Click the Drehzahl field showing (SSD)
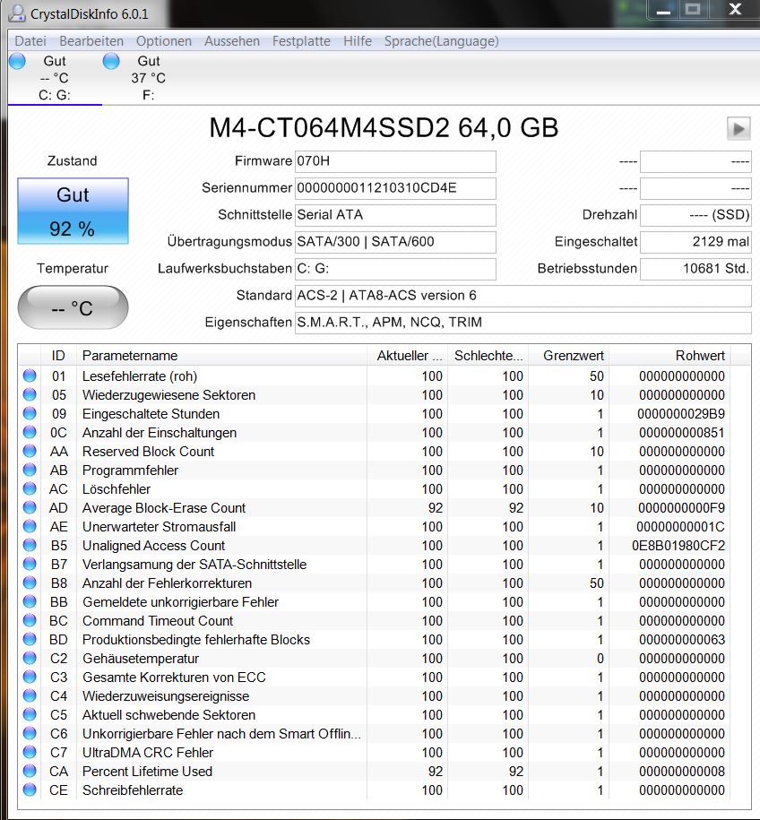 point(695,215)
